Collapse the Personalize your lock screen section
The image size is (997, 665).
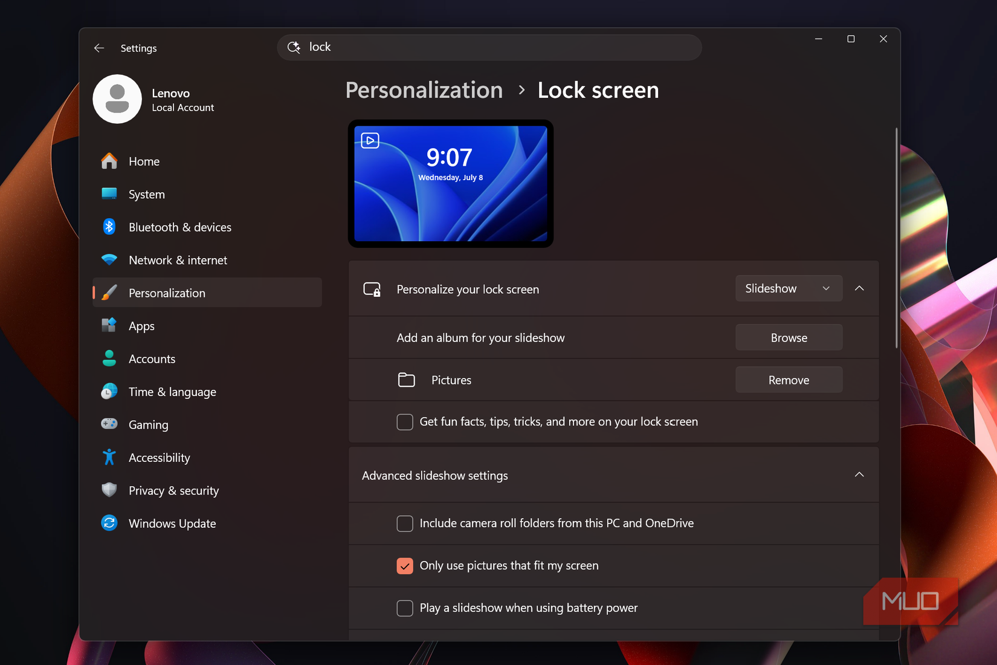[x=859, y=288]
